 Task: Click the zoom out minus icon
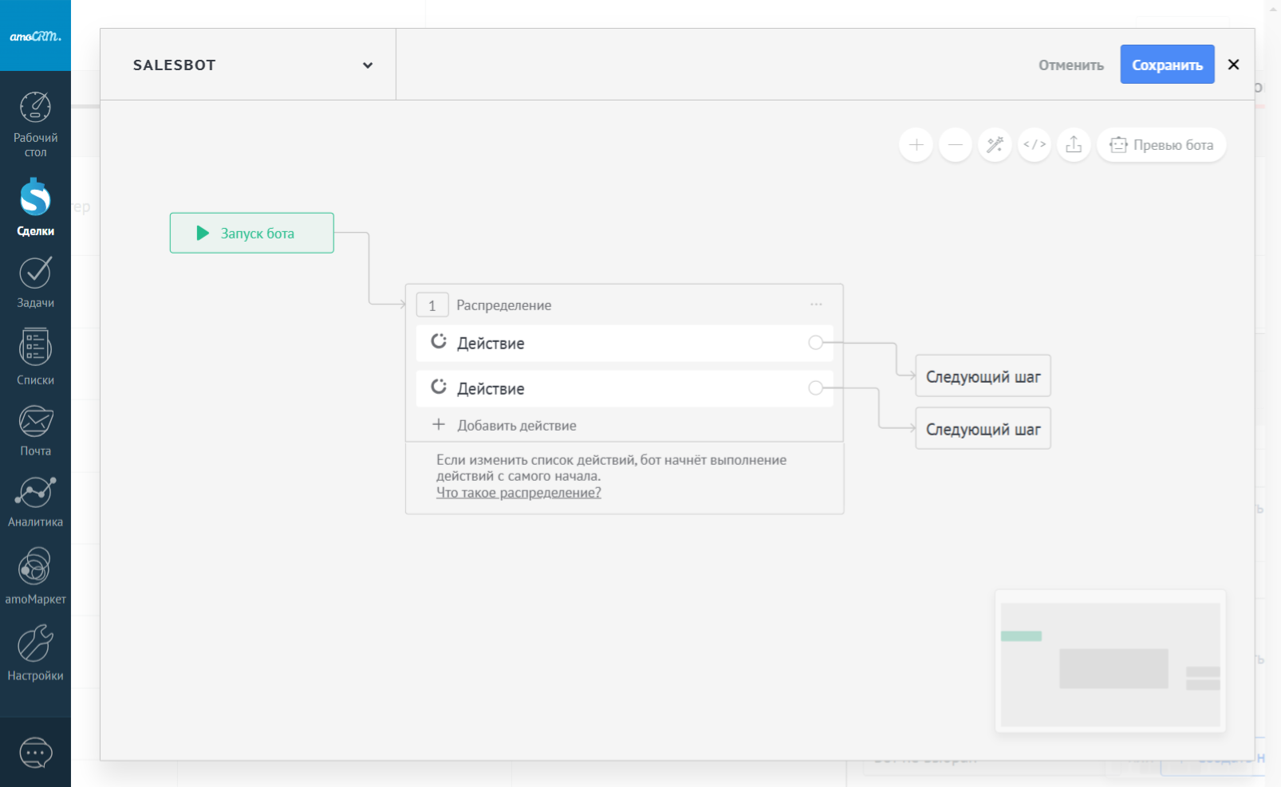coord(955,145)
